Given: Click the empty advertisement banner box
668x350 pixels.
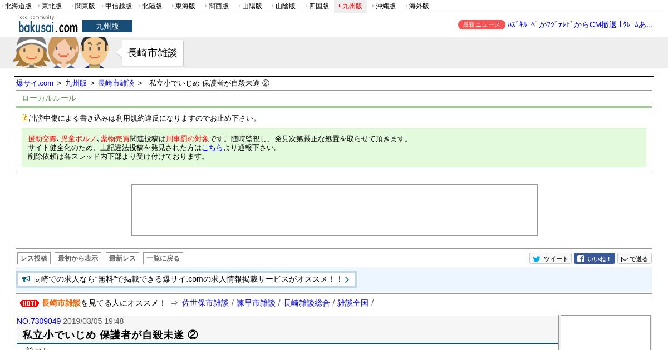Looking at the screenshot, I should tap(335, 210).
